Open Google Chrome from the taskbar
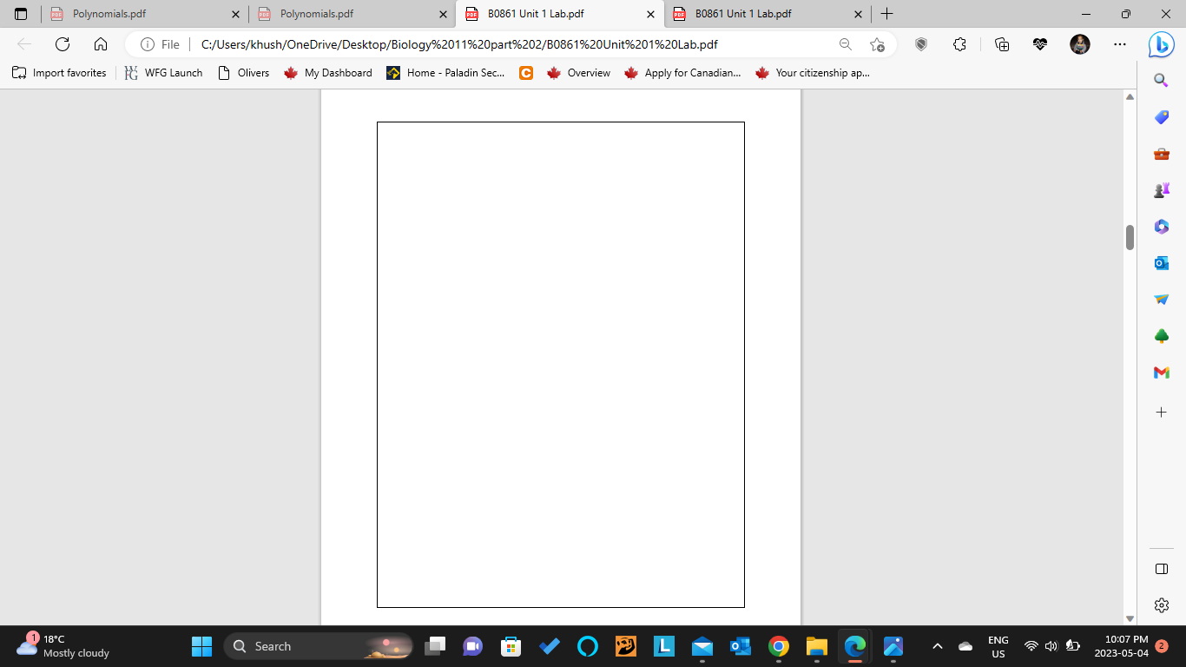Viewport: 1186px width, 667px height. [x=779, y=646]
